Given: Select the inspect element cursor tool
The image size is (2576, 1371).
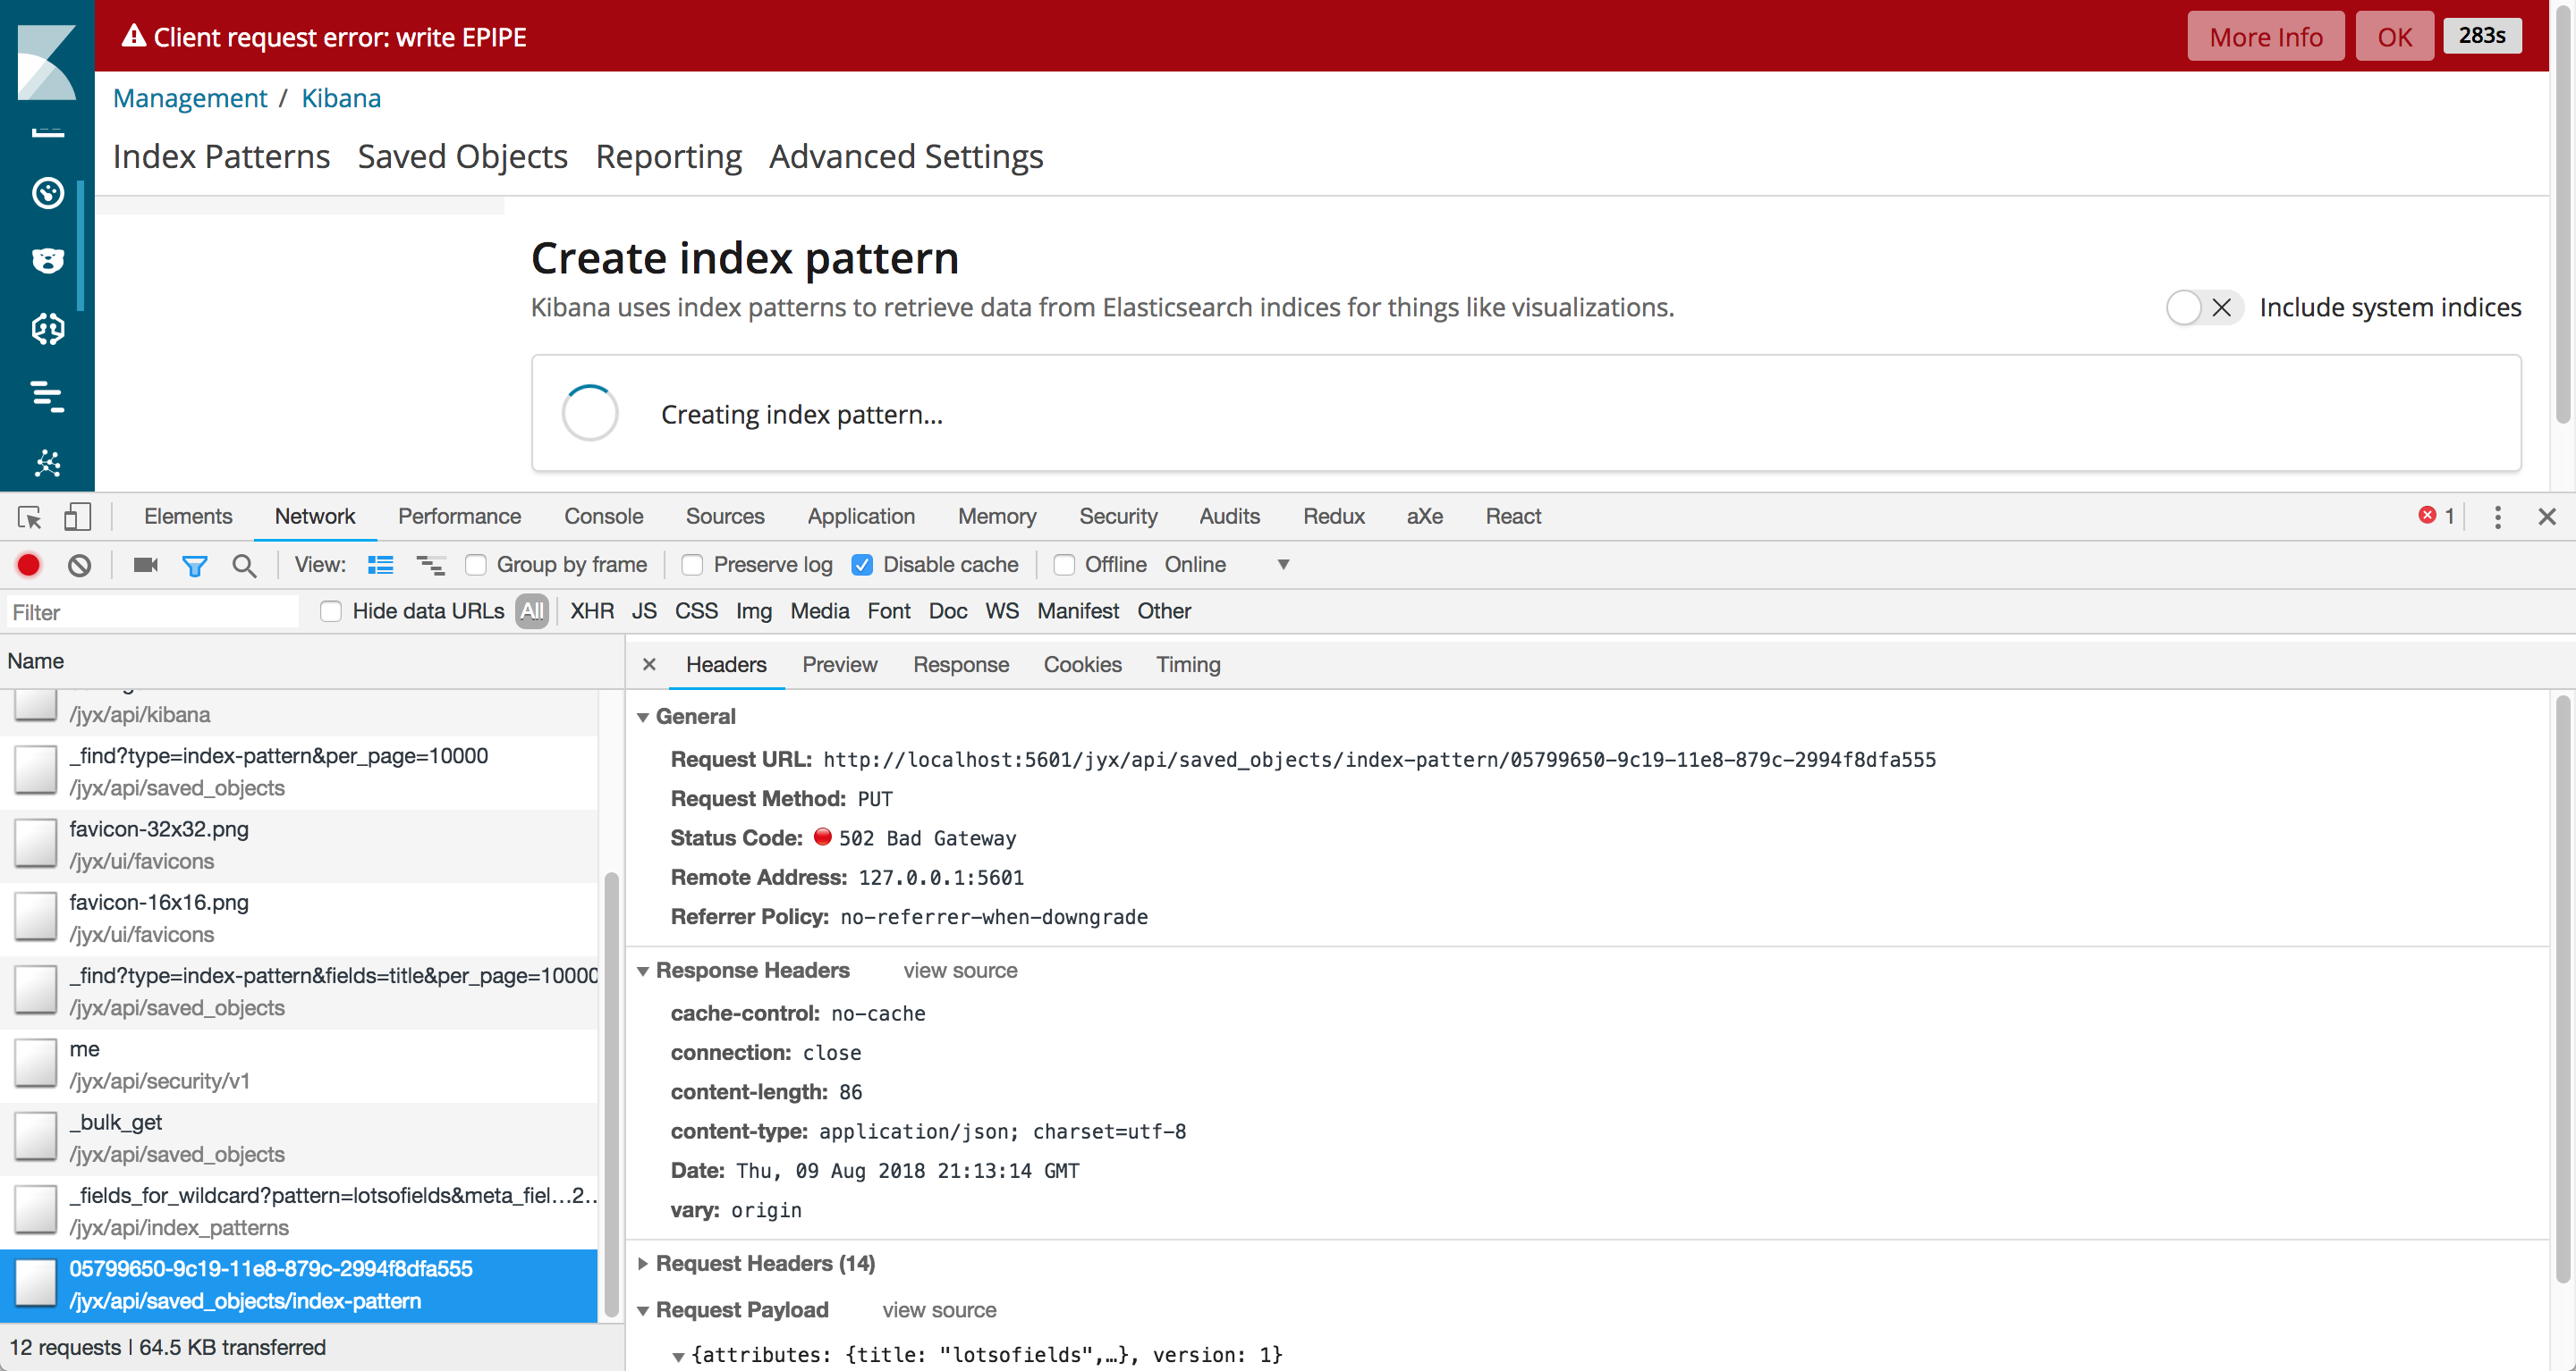Looking at the screenshot, I should coord(28,517).
